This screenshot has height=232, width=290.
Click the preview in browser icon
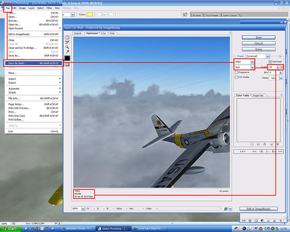(226, 209)
